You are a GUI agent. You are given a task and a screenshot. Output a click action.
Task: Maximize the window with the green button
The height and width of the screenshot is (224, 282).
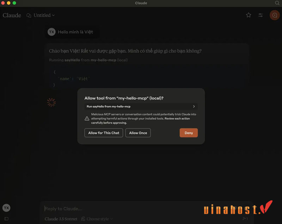coord(14,3)
